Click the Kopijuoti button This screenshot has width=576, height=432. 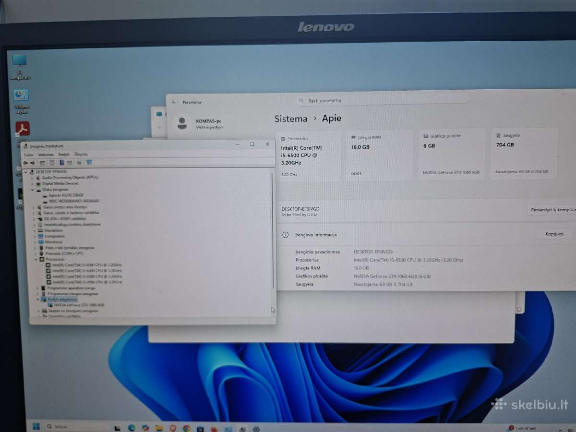click(x=554, y=234)
